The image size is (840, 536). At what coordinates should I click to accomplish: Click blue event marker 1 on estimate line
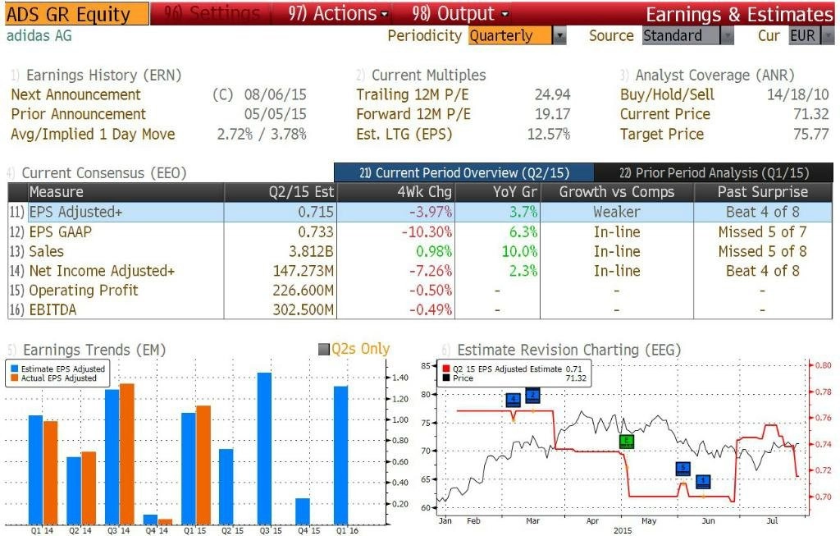tap(703, 481)
